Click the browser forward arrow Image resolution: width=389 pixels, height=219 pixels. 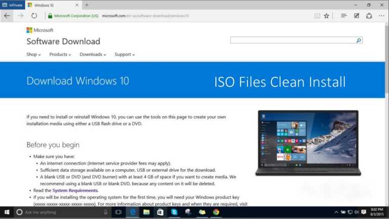[20, 16]
